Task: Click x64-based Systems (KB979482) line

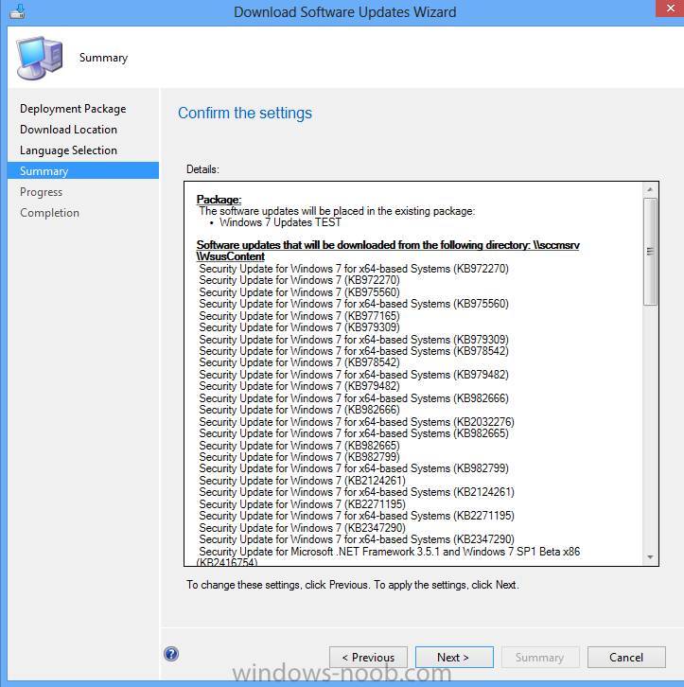Action: [354, 375]
